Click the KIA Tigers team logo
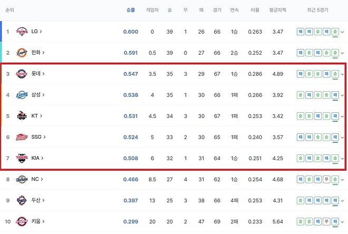The image size is (348, 234). pyautogui.click(x=22, y=158)
